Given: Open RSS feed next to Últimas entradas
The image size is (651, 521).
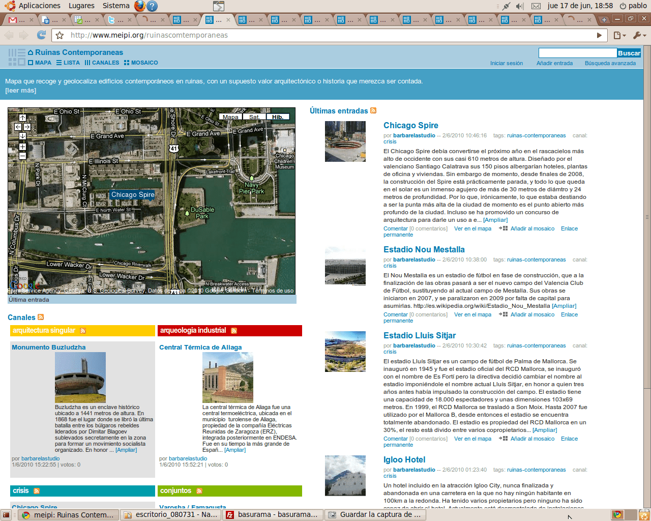Looking at the screenshot, I should pos(373,110).
